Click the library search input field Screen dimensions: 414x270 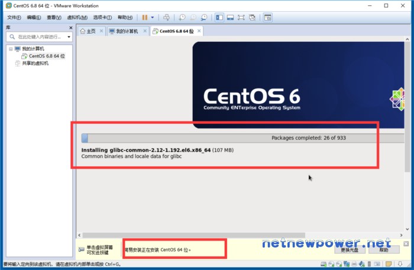(x=39, y=37)
